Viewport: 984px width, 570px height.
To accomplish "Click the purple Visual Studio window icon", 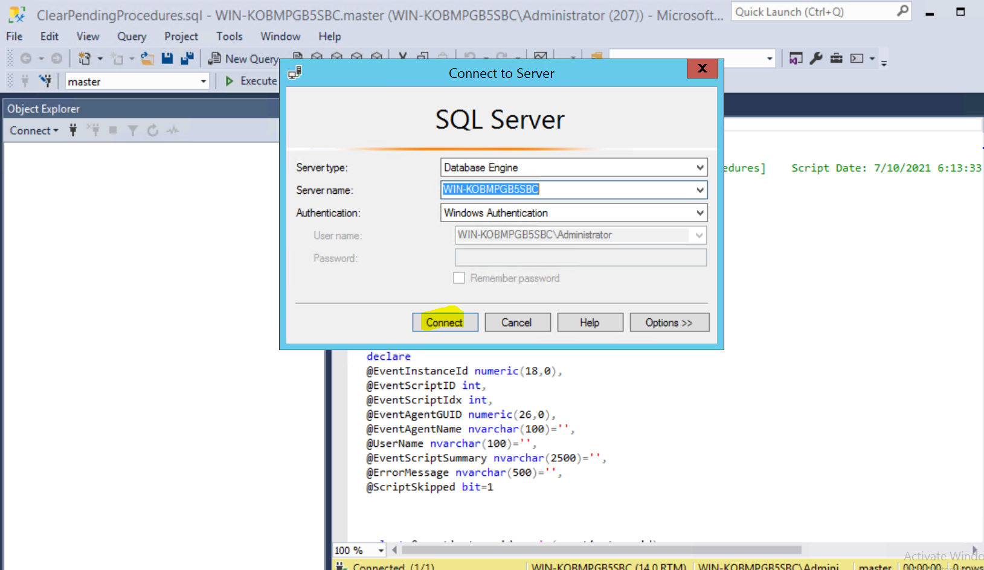I will click(796, 59).
